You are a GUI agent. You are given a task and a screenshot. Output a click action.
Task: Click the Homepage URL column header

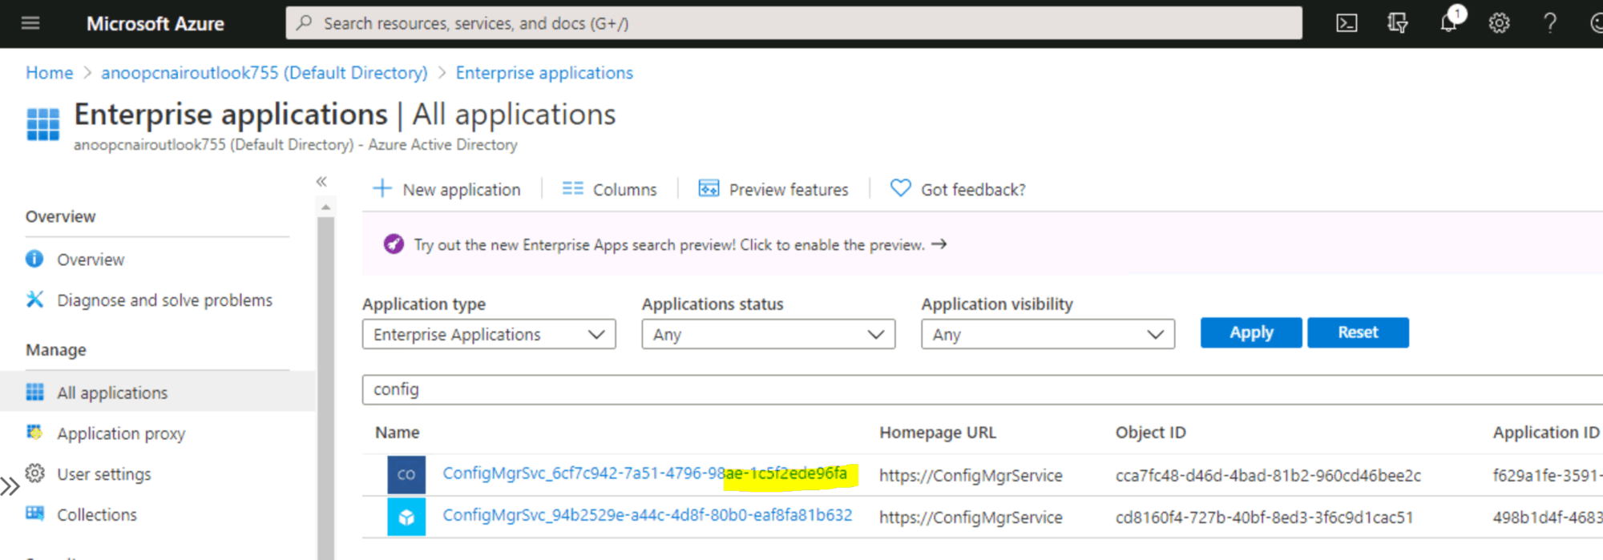point(938,433)
